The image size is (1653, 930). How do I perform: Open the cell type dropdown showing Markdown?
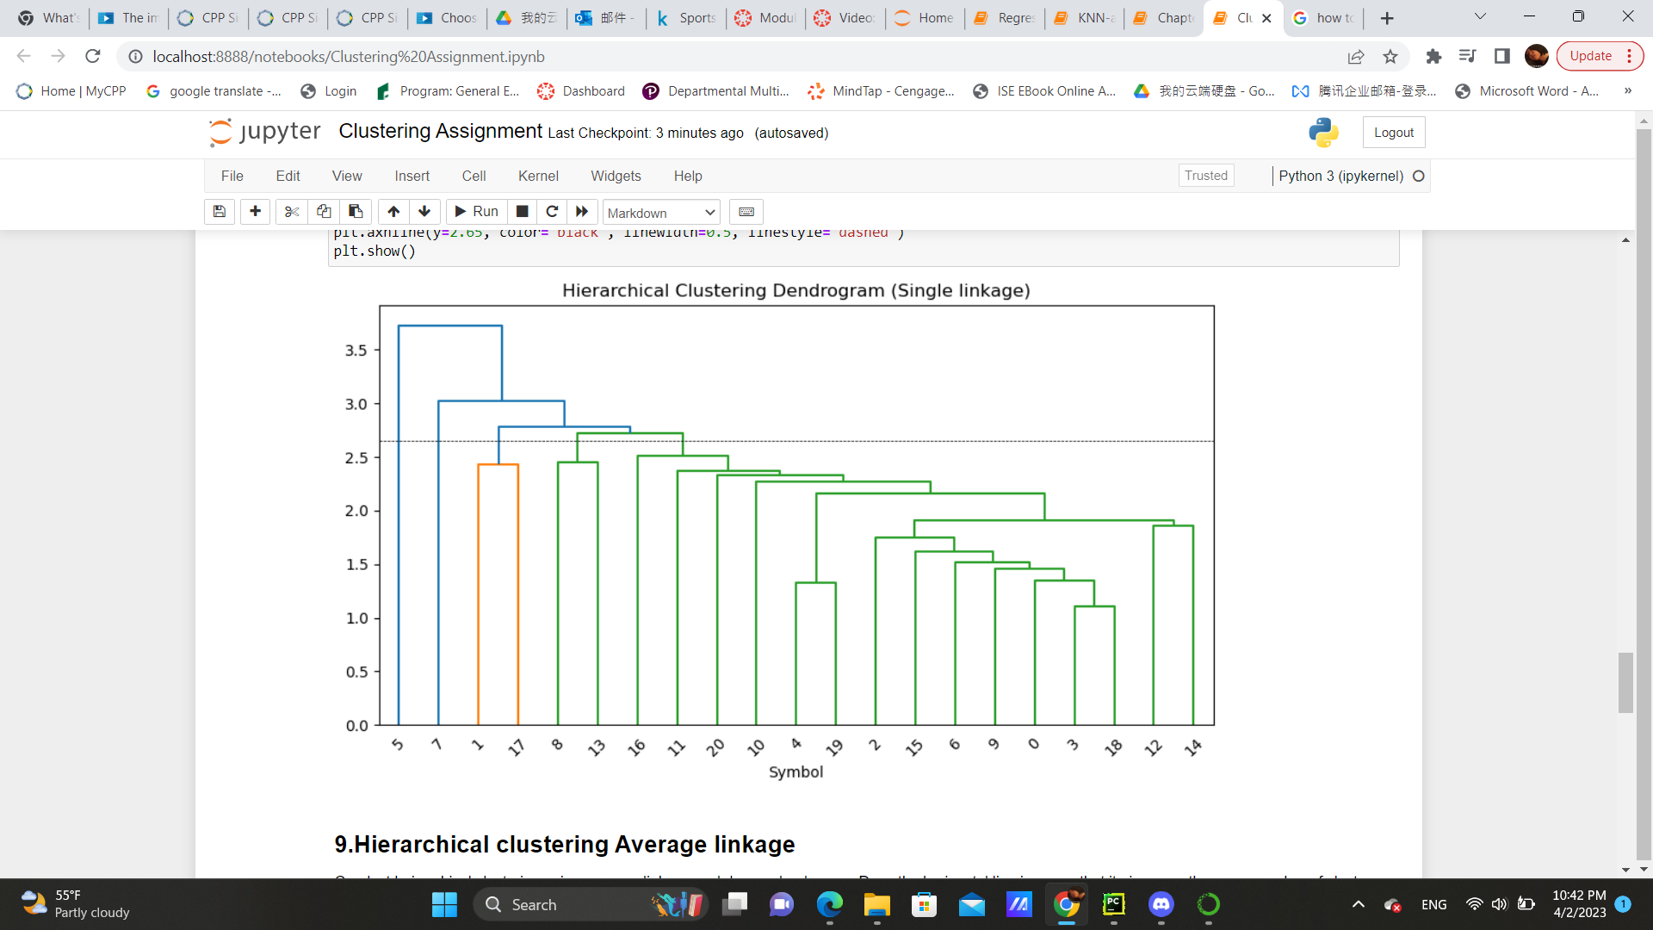[660, 212]
